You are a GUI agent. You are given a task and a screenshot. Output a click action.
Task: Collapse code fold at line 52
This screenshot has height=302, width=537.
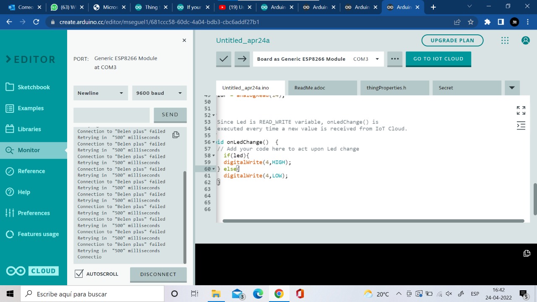(214, 115)
